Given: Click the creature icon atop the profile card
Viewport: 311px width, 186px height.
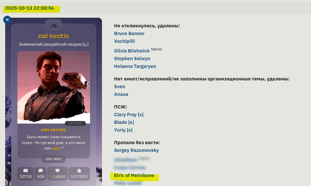Looking at the screenshot, I should tap(54, 25).
